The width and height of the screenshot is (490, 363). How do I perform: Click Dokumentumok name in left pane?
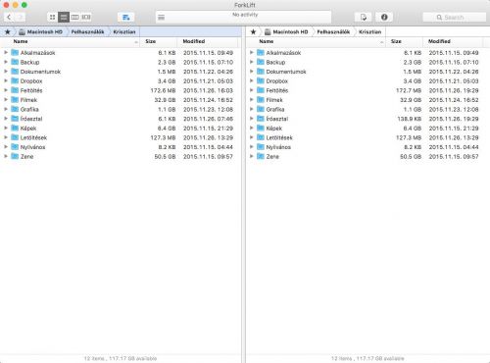pos(40,72)
